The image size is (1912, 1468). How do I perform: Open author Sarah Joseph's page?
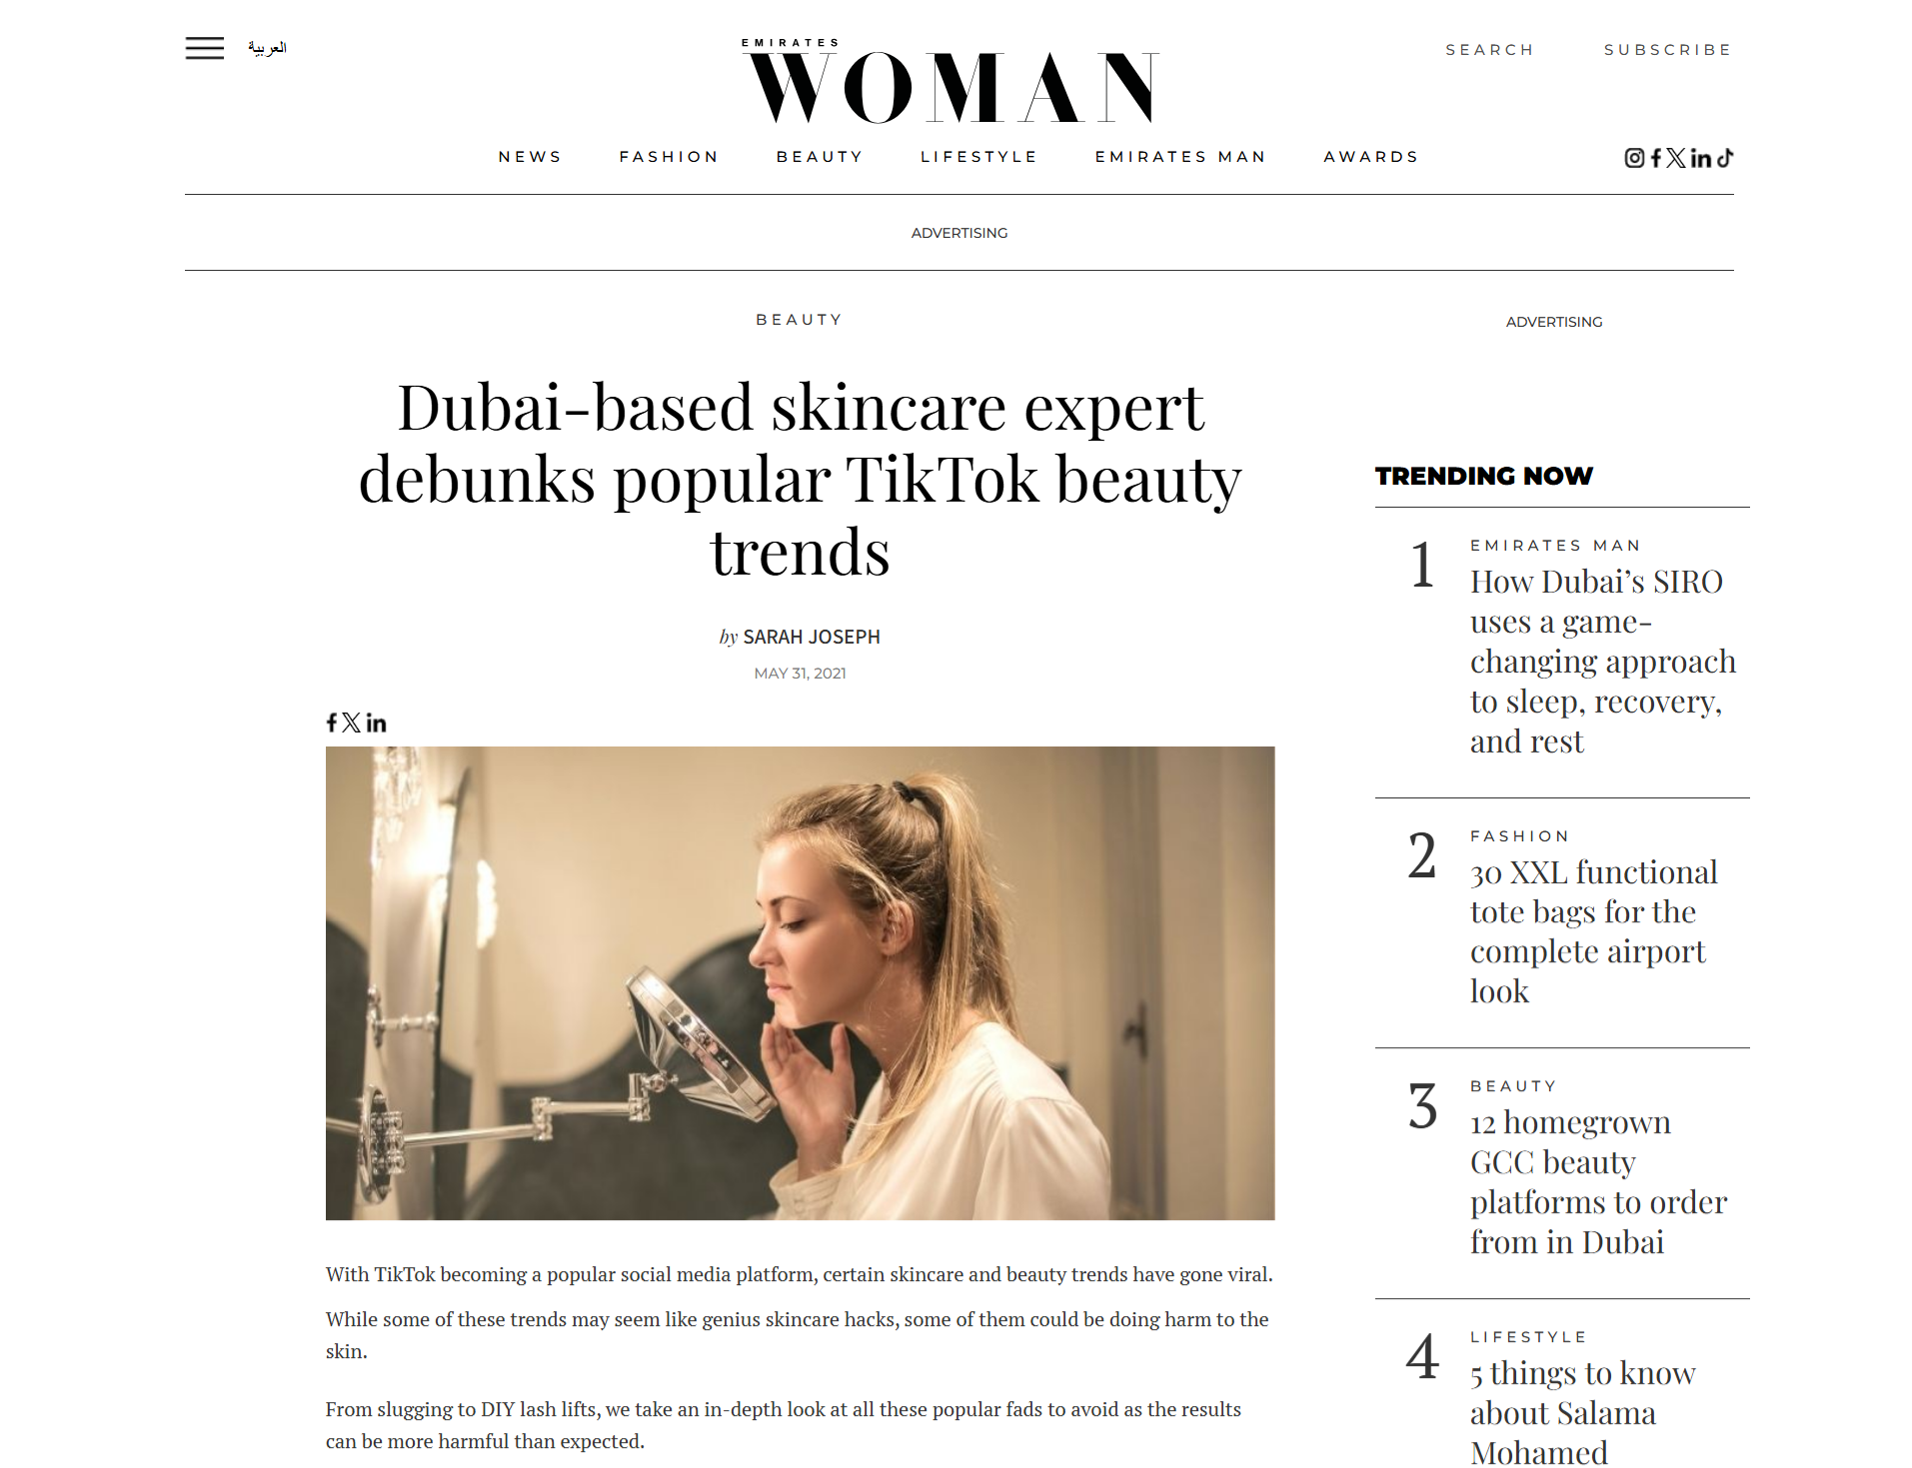pyautogui.click(x=812, y=637)
